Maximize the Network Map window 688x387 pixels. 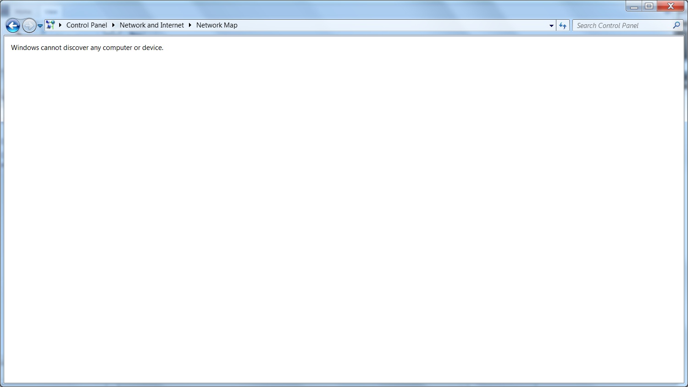[x=649, y=6]
